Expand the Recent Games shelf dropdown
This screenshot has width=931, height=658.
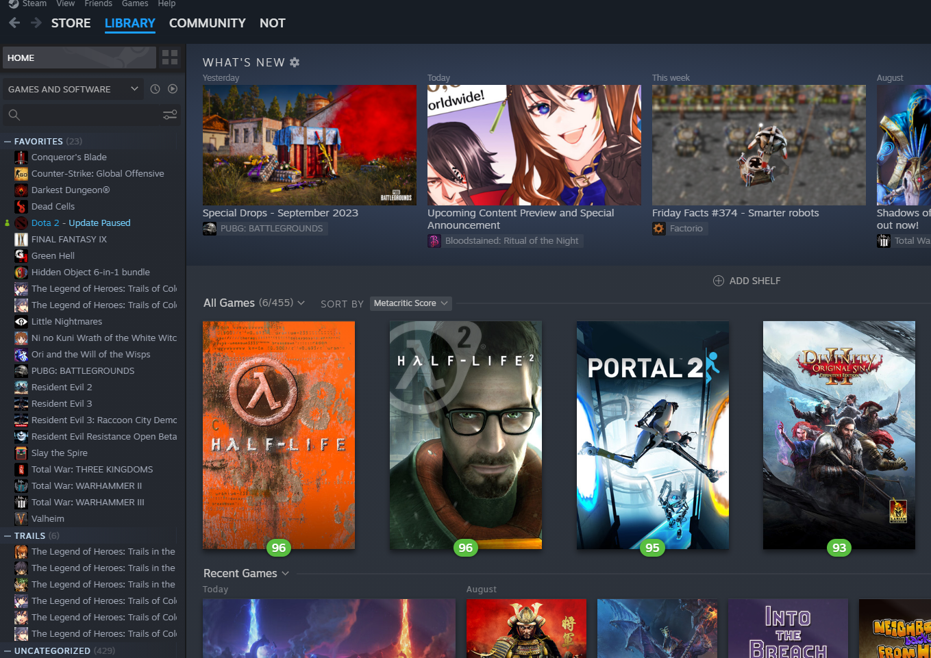(285, 573)
